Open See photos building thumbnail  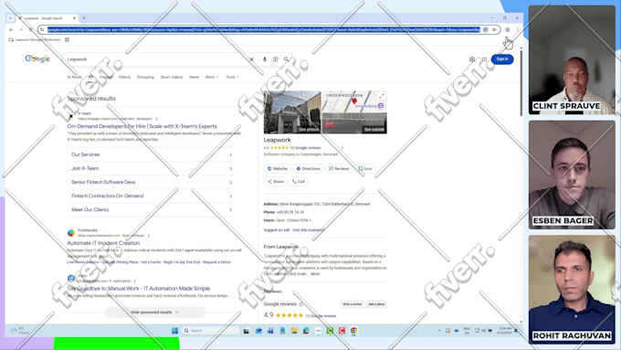click(x=292, y=112)
